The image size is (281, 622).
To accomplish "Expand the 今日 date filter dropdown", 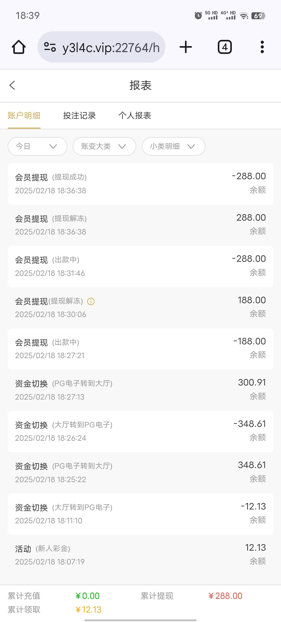I will pos(37,146).
